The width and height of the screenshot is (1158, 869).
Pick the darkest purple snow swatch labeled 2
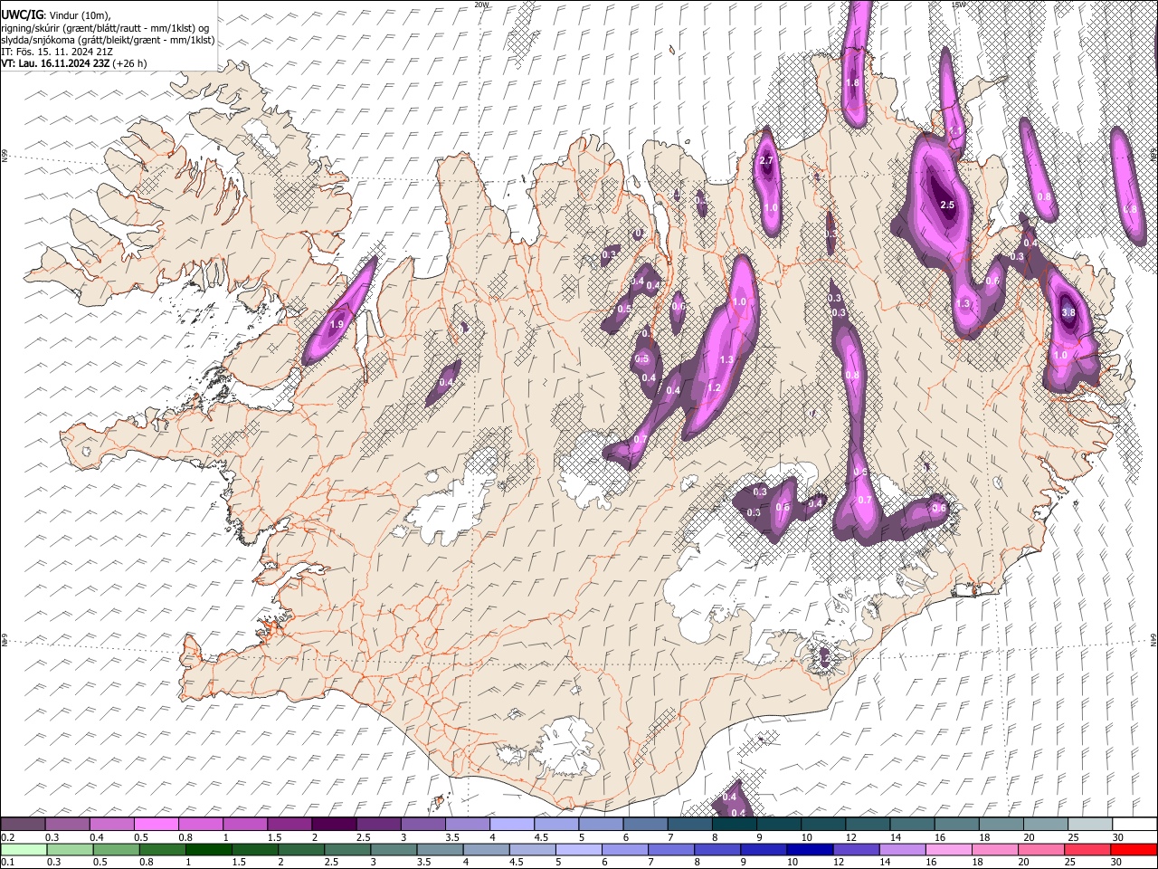pos(334,825)
